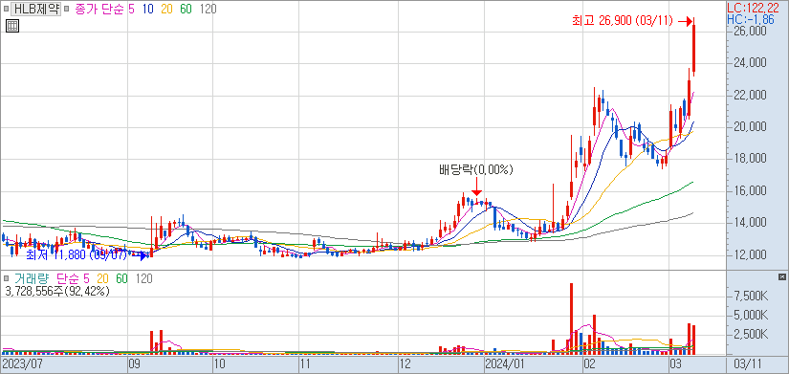Open the data table grid icon
This screenshot has height=374, width=789.
point(12,27)
